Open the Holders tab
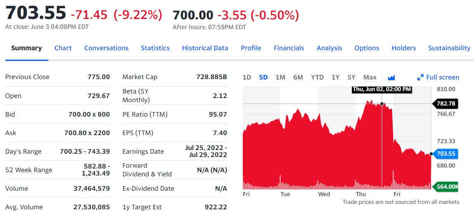The image size is (474, 213). (403, 48)
